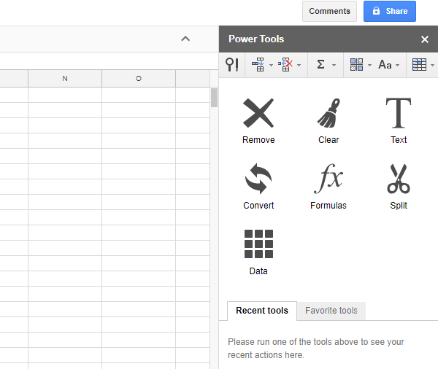The image size is (438, 369).
Task: Open the Text tool
Action: click(x=399, y=121)
